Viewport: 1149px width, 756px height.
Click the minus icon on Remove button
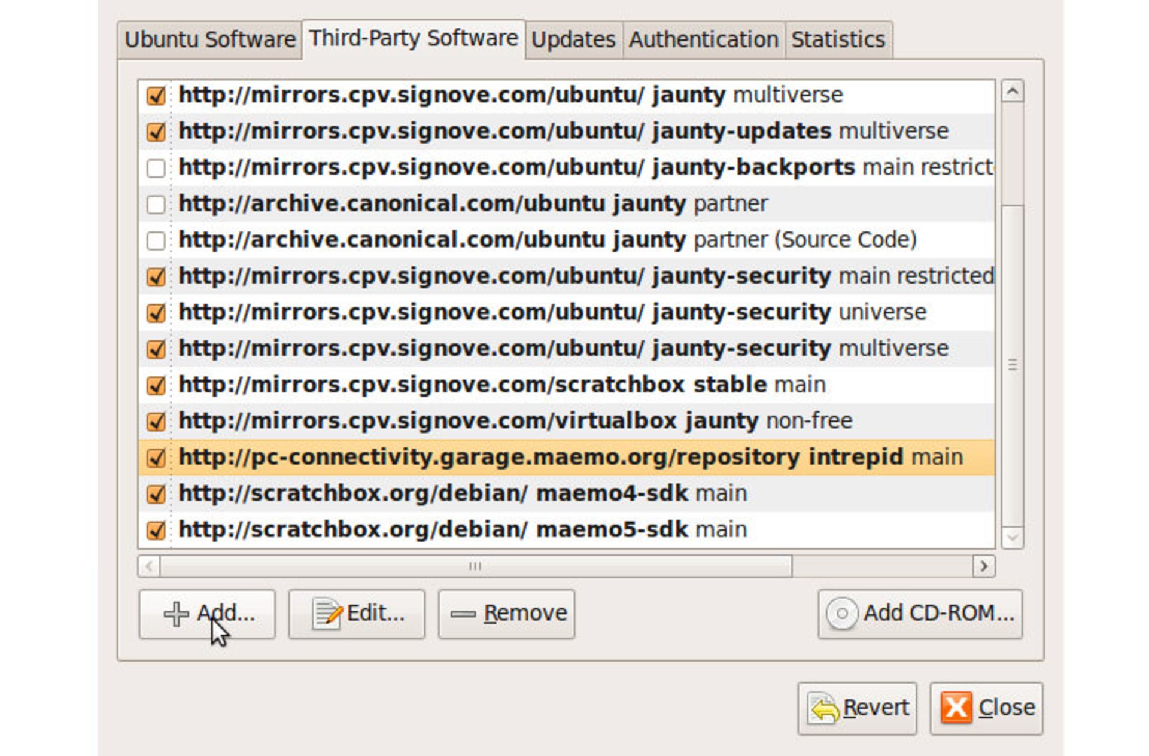click(x=463, y=614)
